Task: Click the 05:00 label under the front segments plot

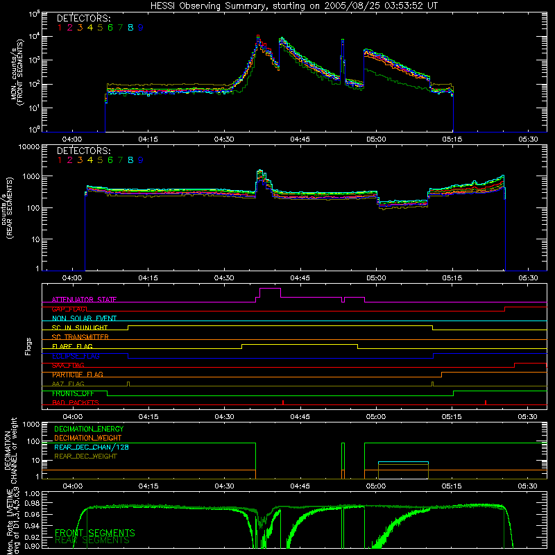Action: pos(376,139)
